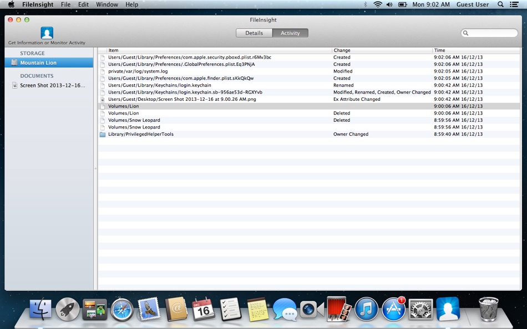Open the Apple menu
Image resolution: width=527 pixels, height=329 pixels.
click(x=11, y=4)
